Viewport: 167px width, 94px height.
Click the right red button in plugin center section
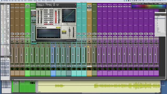(51, 24)
